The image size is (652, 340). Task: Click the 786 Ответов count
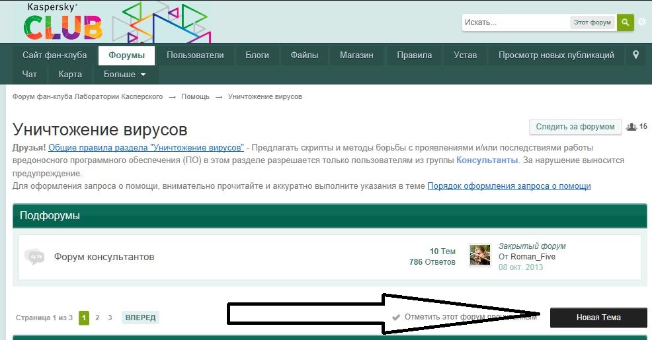432,262
